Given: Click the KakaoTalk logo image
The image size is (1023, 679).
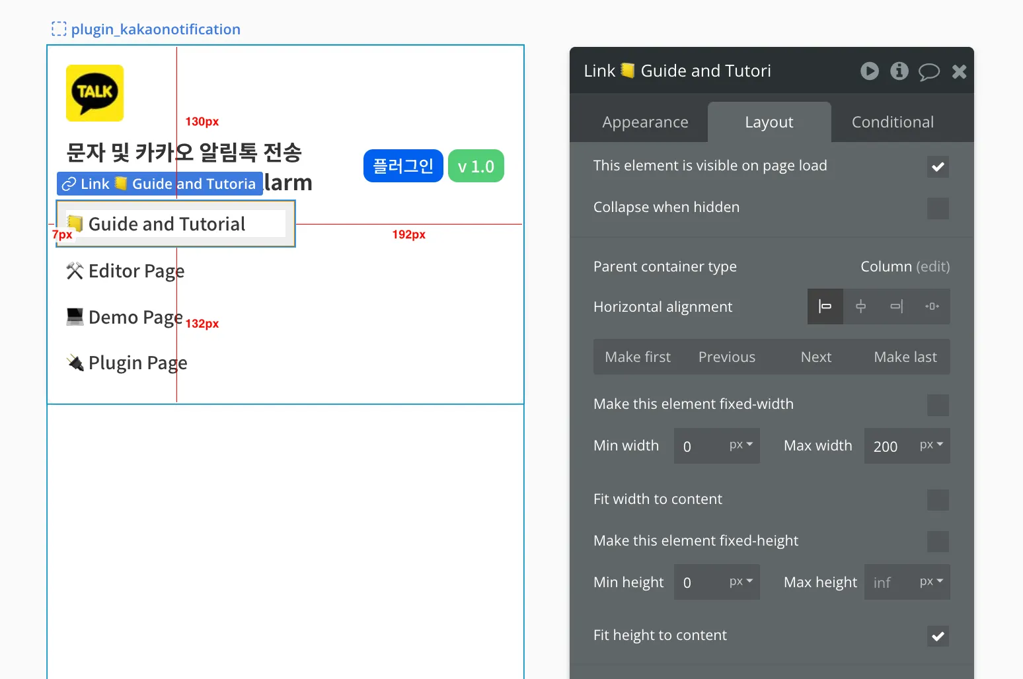Looking at the screenshot, I should click(x=95, y=93).
